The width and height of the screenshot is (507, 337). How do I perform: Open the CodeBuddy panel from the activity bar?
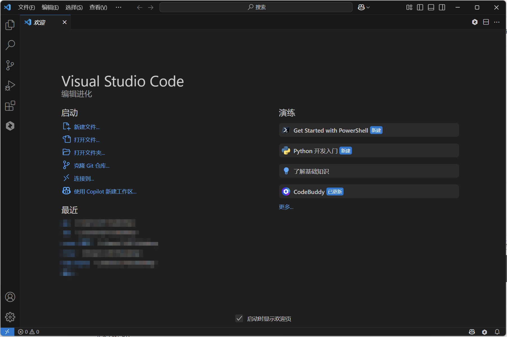pyautogui.click(x=10, y=126)
